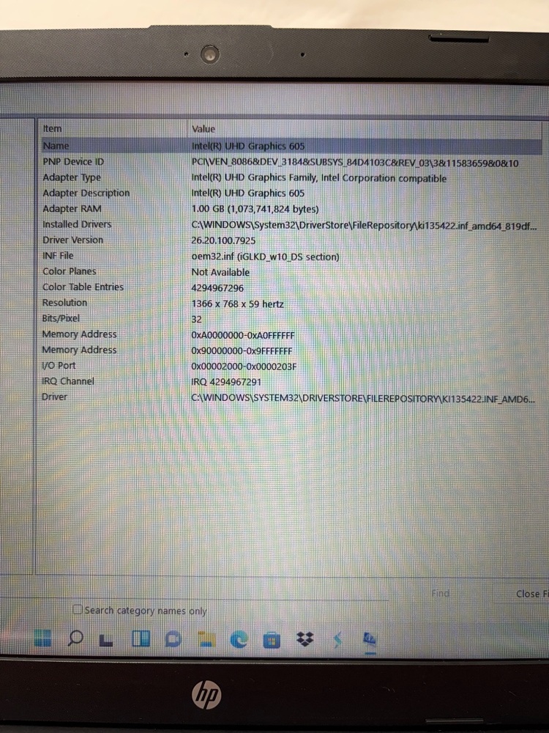Switch to System Information taskbar icon
This screenshot has height=733, width=549.
tap(370, 639)
